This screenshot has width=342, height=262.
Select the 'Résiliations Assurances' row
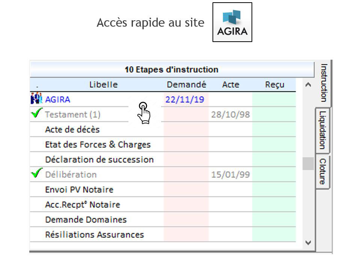coord(163,235)
